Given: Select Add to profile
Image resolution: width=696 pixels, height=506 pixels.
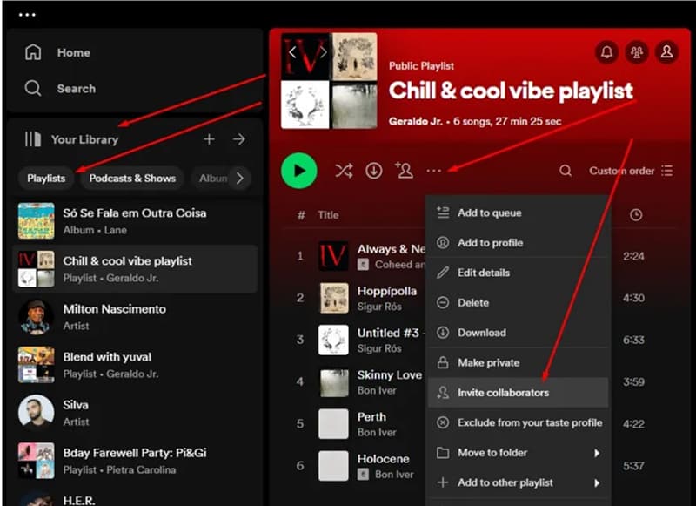Looking at the screenshot, I should coord(489,242).
